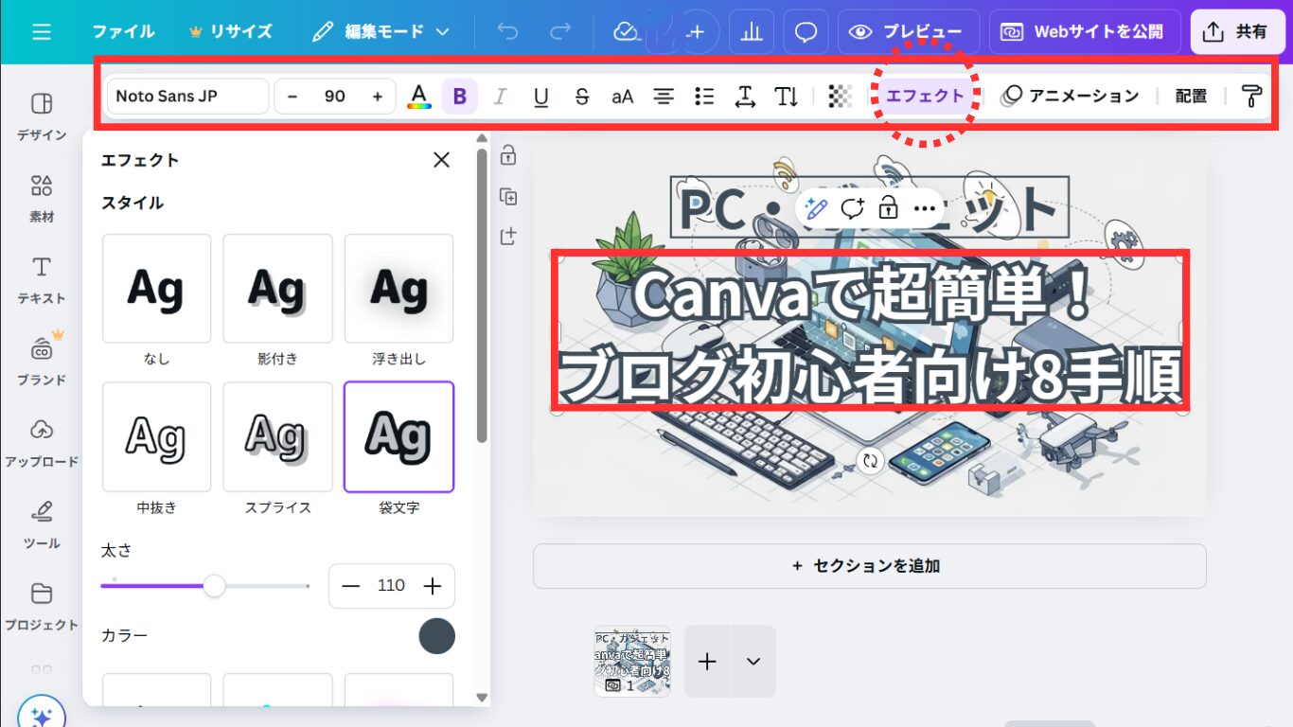This screenshot has width=1293, height=727.
Task: Open the analytics chart icon
Action: (751, 32)
